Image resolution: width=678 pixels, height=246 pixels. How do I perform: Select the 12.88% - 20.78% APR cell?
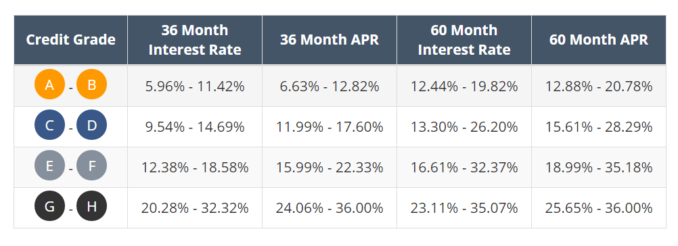599,87
